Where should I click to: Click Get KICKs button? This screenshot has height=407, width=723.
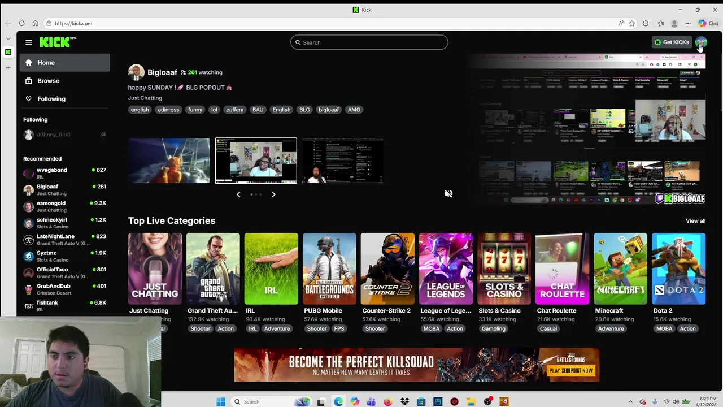(672, 42)
